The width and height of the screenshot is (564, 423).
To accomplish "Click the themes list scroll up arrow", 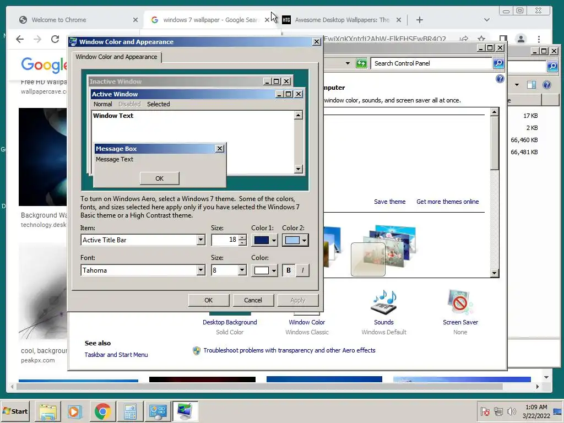I will pos(495,112).
